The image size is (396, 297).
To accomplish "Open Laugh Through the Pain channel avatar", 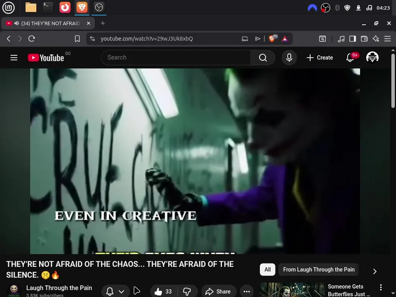I will point(14,290).
